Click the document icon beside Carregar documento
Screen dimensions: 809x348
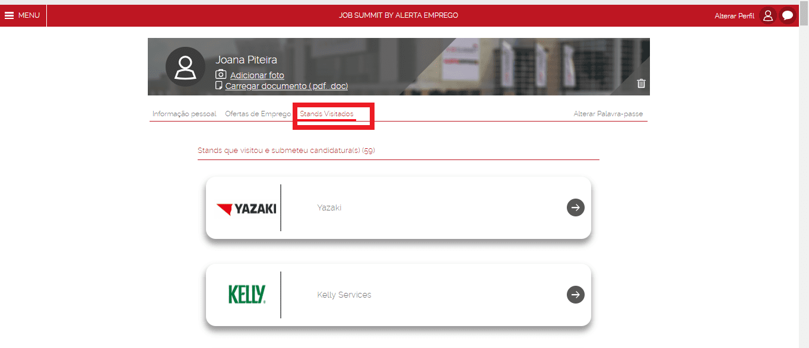click(x=219, y=86)
